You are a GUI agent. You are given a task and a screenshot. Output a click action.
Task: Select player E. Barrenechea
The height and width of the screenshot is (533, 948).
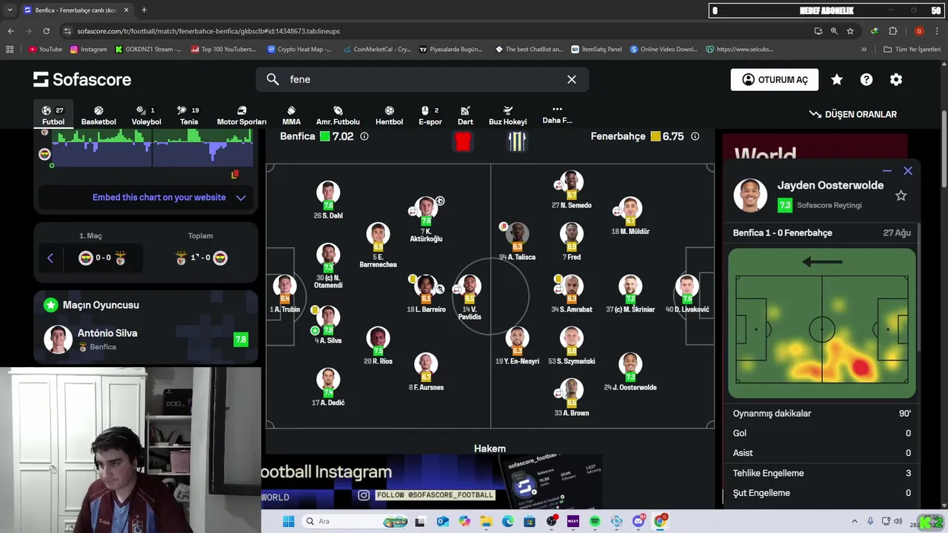tap(378, 245)
